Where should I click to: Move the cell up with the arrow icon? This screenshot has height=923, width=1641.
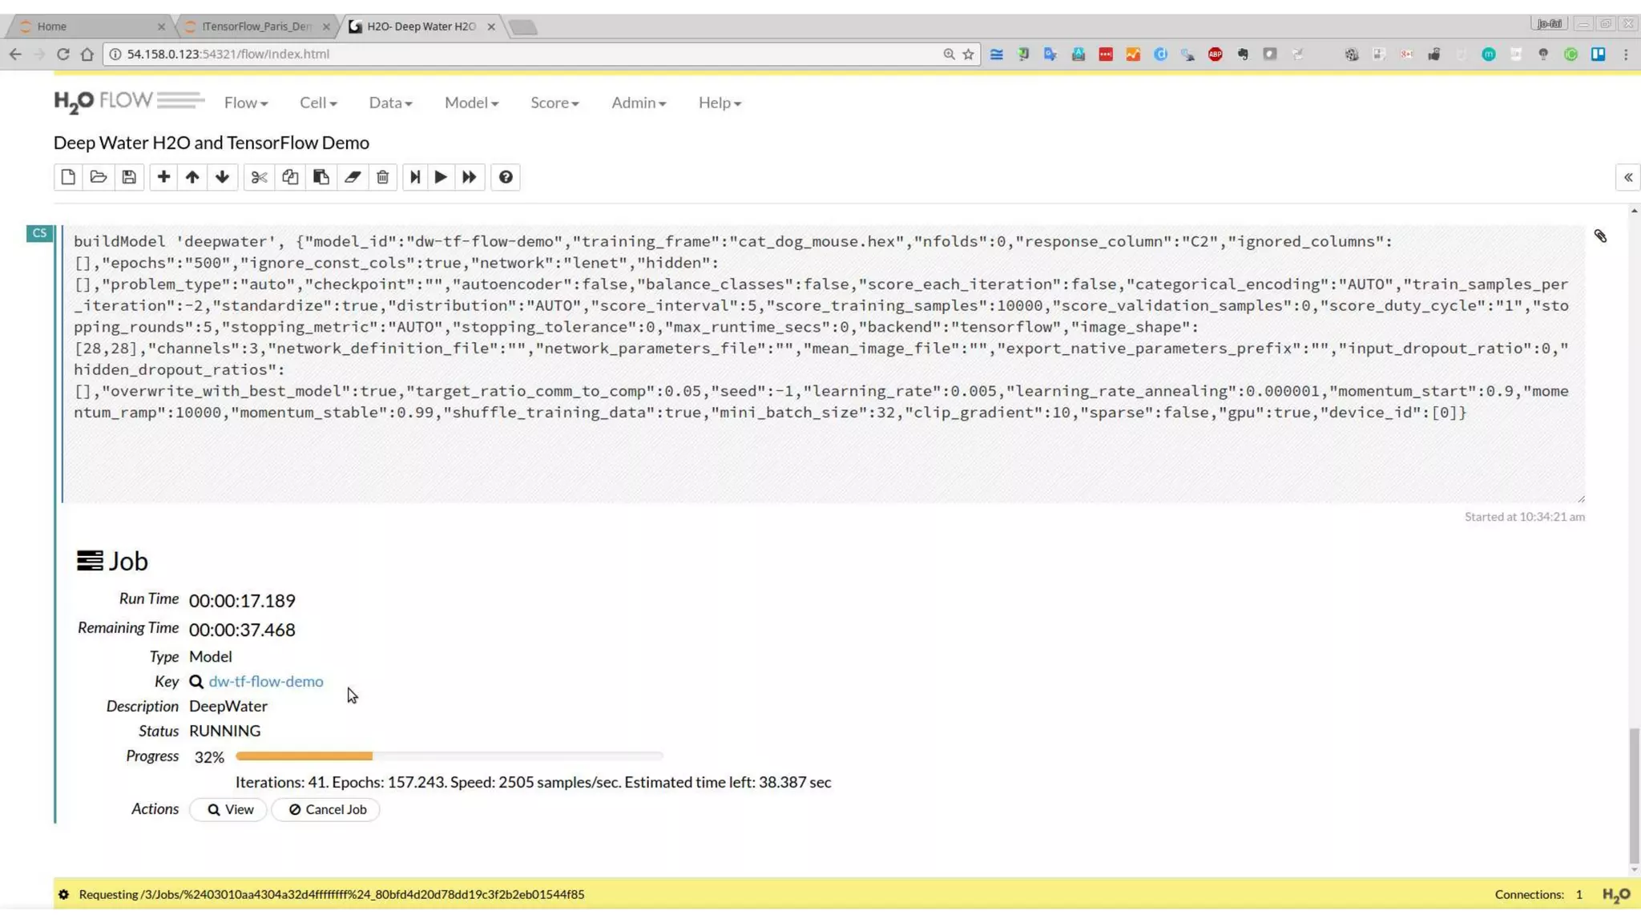tap(192, 177)
